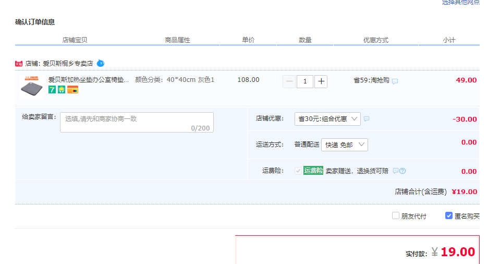The image size is (488, 264).
Task: Click the 给卖家留言 message text box
Action: [x=137, y=123]
